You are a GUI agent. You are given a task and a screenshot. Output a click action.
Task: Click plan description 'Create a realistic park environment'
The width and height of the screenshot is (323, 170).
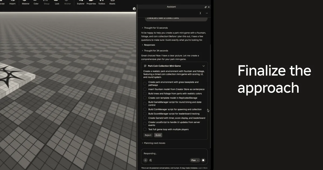pos(174,74)
